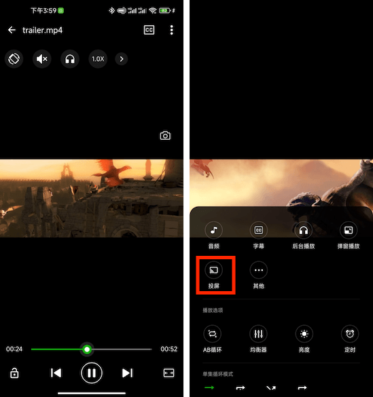Tap the screen rotation icon
The image size is (373, 397).
point(14,59)
